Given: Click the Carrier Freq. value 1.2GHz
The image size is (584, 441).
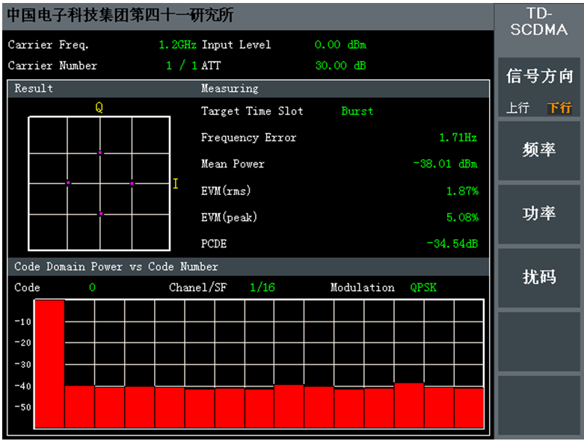Looking at the screenshot, I should 177,45.
